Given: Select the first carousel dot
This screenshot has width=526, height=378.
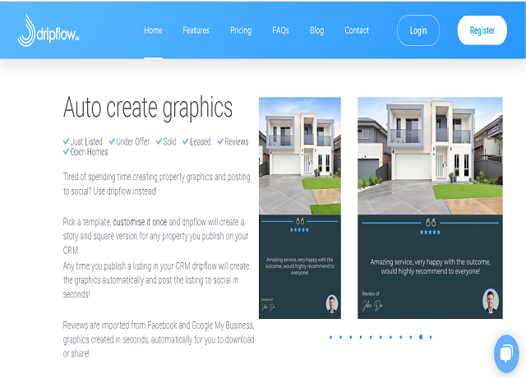Looking at the screenshot, I should (x=331, y=337).
